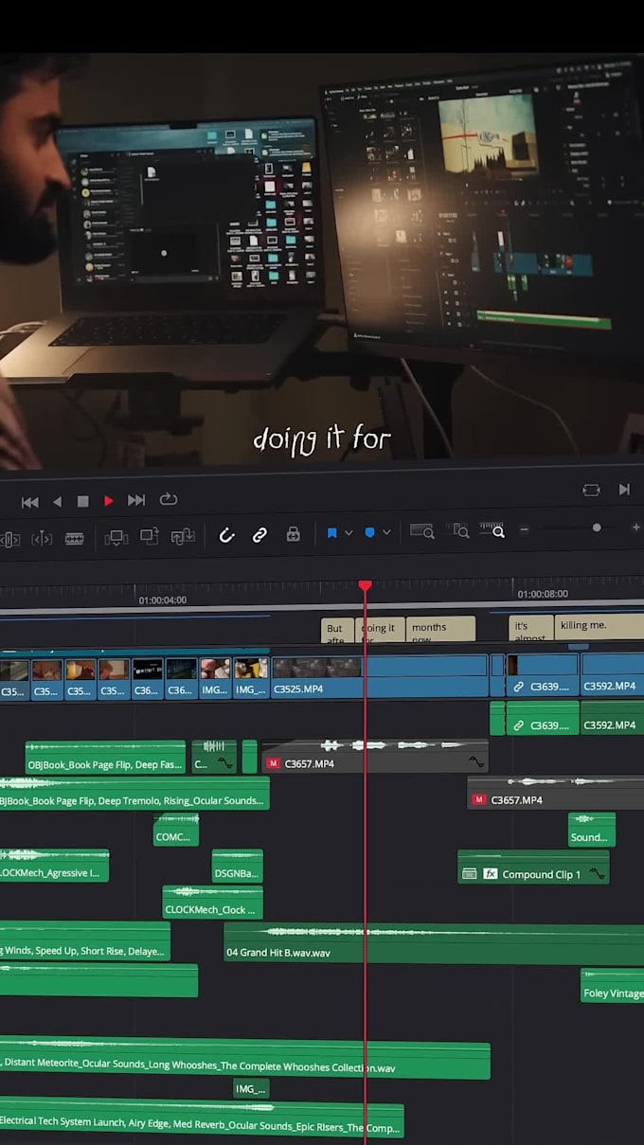Screen dimensions: 644x1145
Task: Toggle the position lock
Action: pos(294,534)
